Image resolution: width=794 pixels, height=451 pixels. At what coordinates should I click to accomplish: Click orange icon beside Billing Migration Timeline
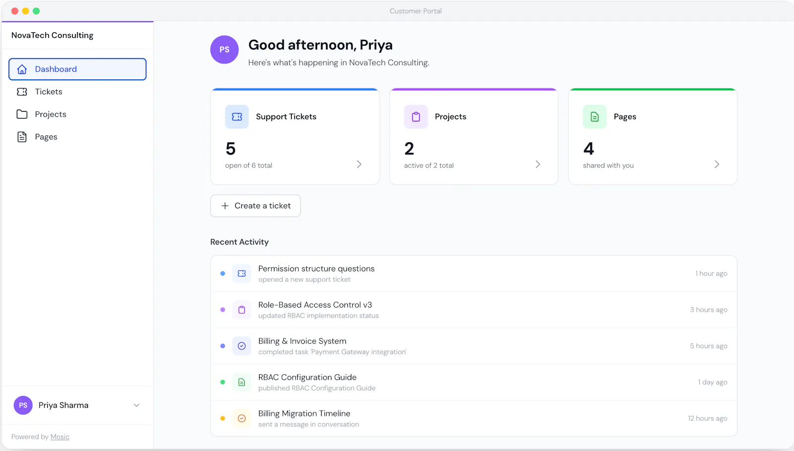[242, 418]
